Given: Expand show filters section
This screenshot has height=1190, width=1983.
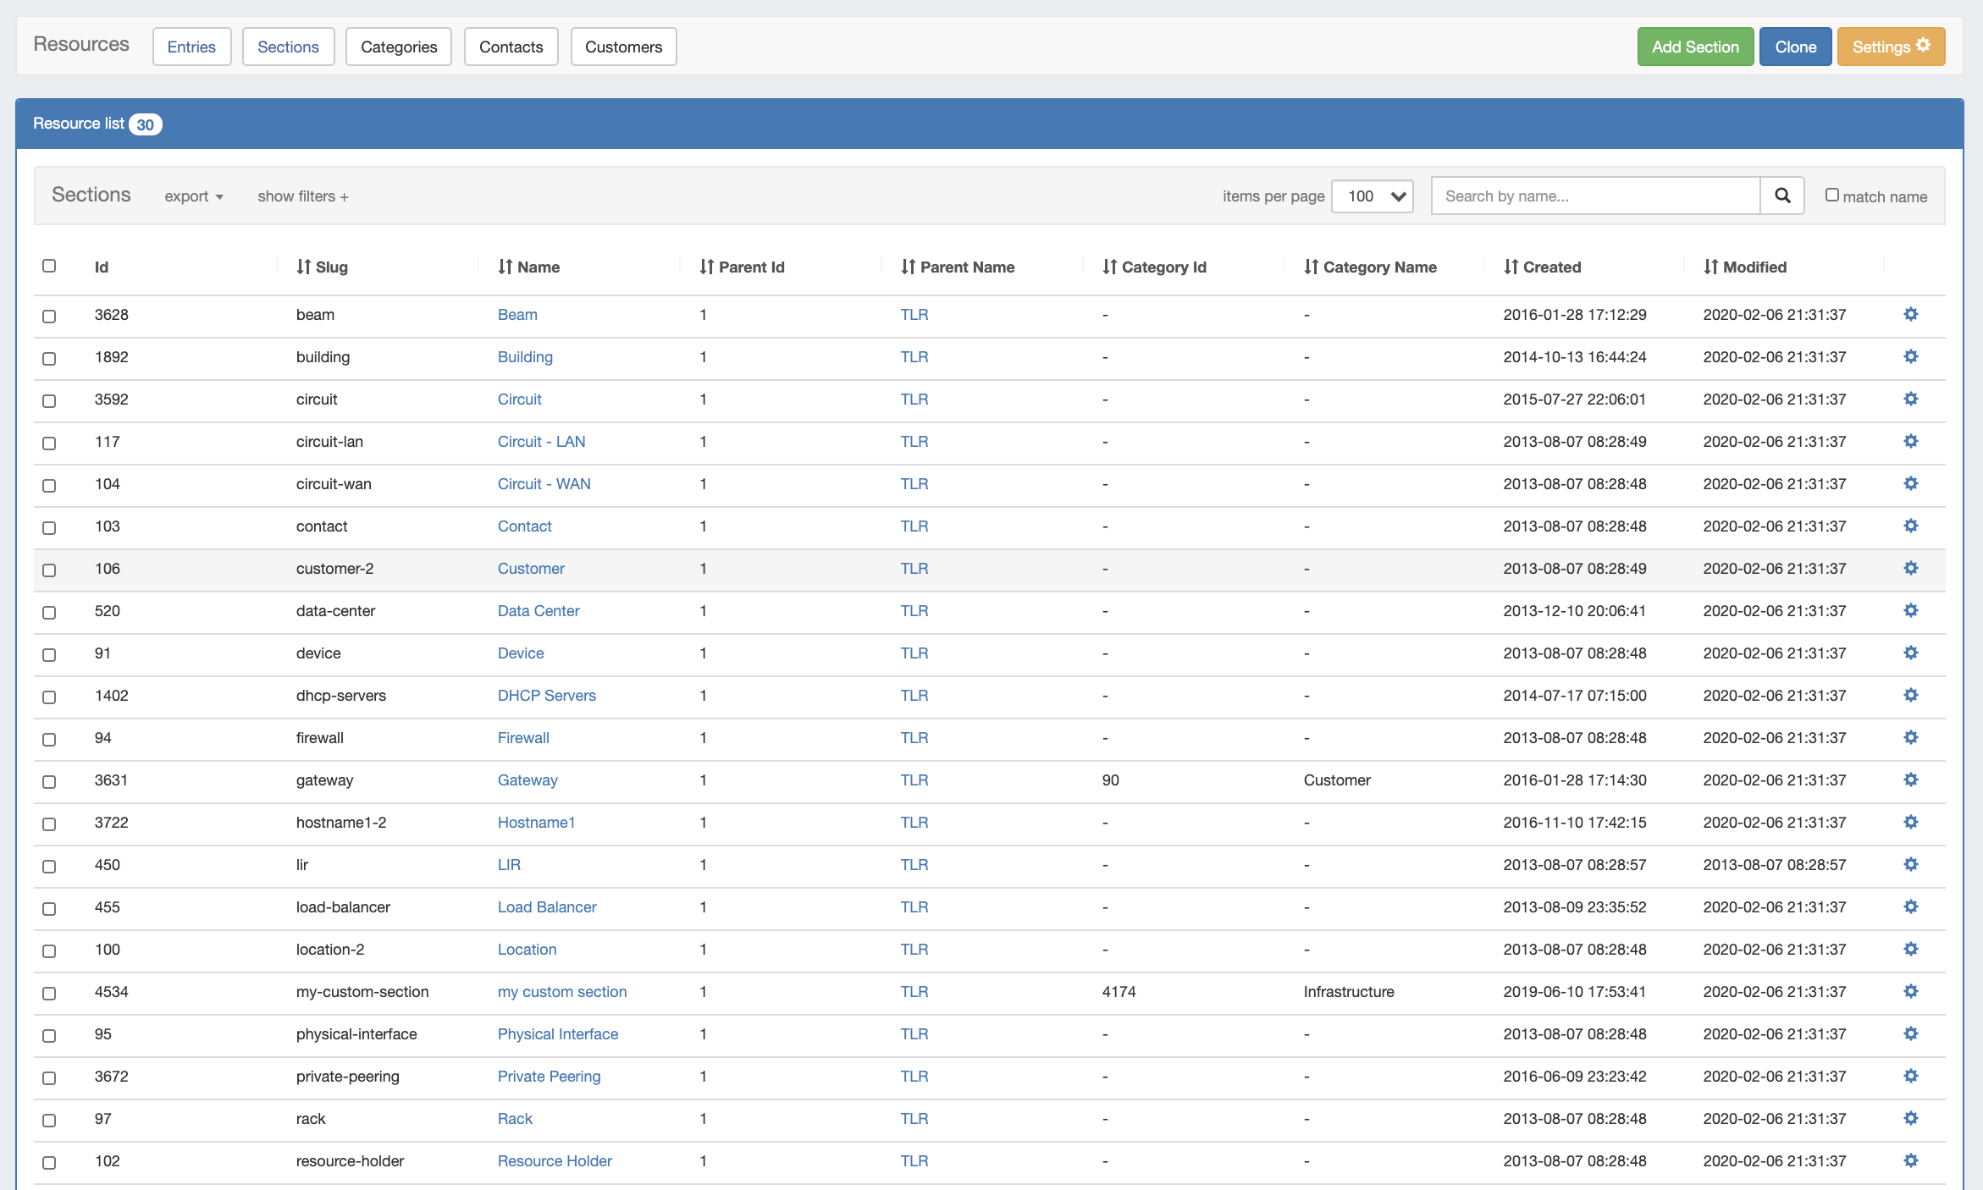Looking at the screenshot, I should tap(303, 196).
